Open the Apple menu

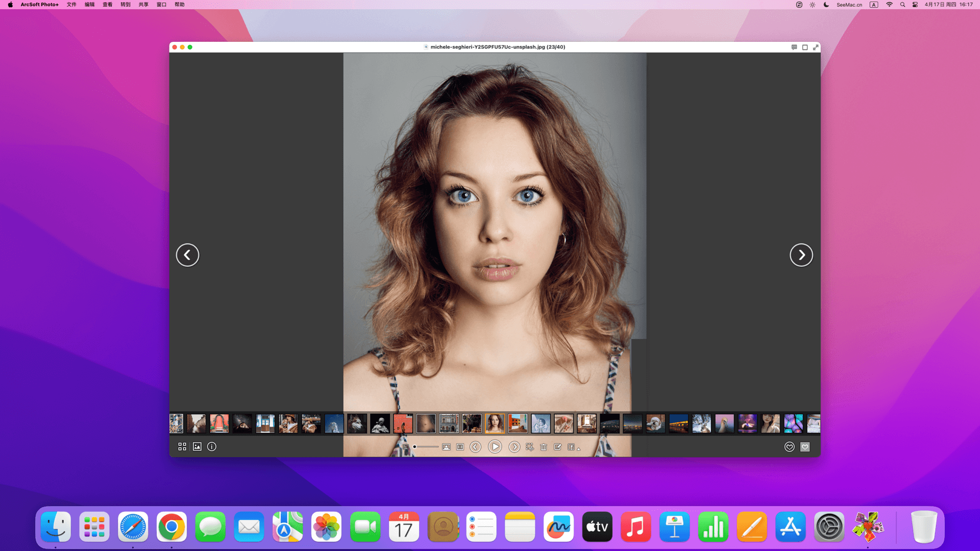coord(10,5)
